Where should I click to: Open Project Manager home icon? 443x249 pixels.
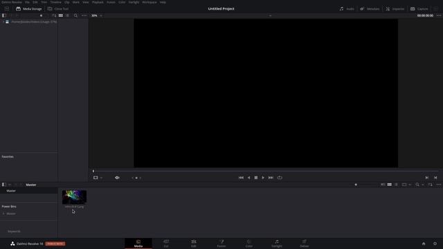tap(424, 243)
